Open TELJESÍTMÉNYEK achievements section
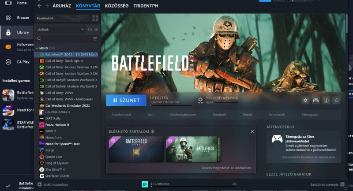The width and height of the screenshot is (353, 191). [218, 100]
